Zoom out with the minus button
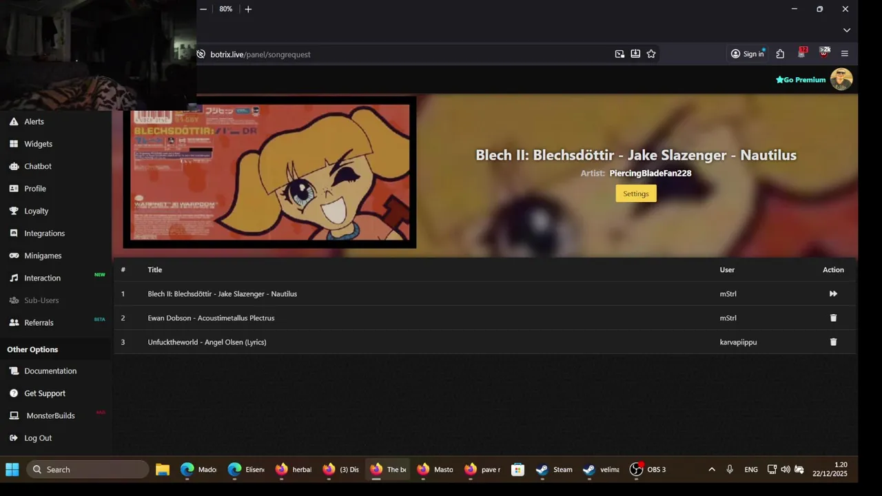Viewport: 882px width, 496px height. (203, 9)
